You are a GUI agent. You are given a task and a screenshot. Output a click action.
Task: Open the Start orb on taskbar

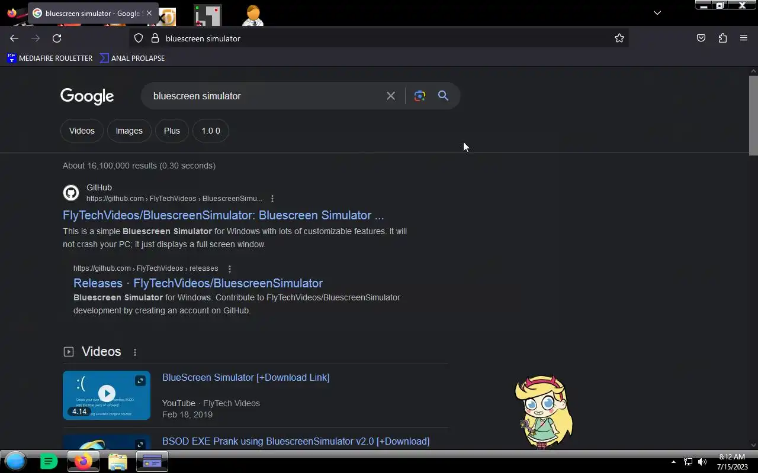point(16,461)
